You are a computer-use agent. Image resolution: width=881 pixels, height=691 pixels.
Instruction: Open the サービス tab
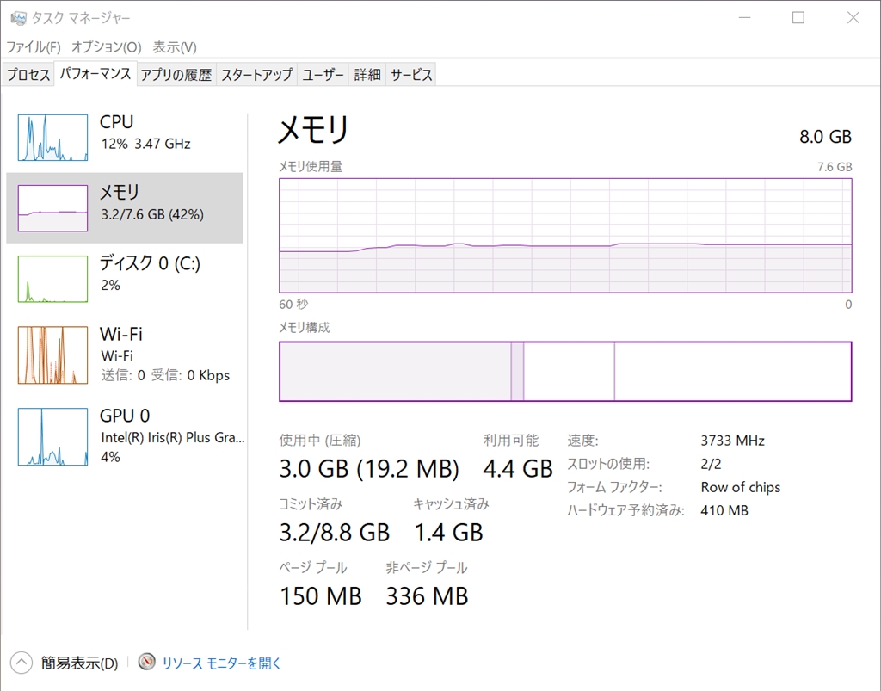click(x=411, y=75)
